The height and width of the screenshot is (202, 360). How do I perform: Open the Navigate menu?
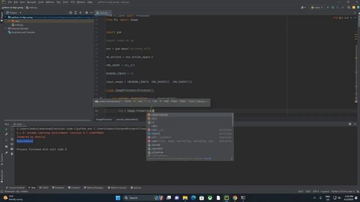[31, 2]
